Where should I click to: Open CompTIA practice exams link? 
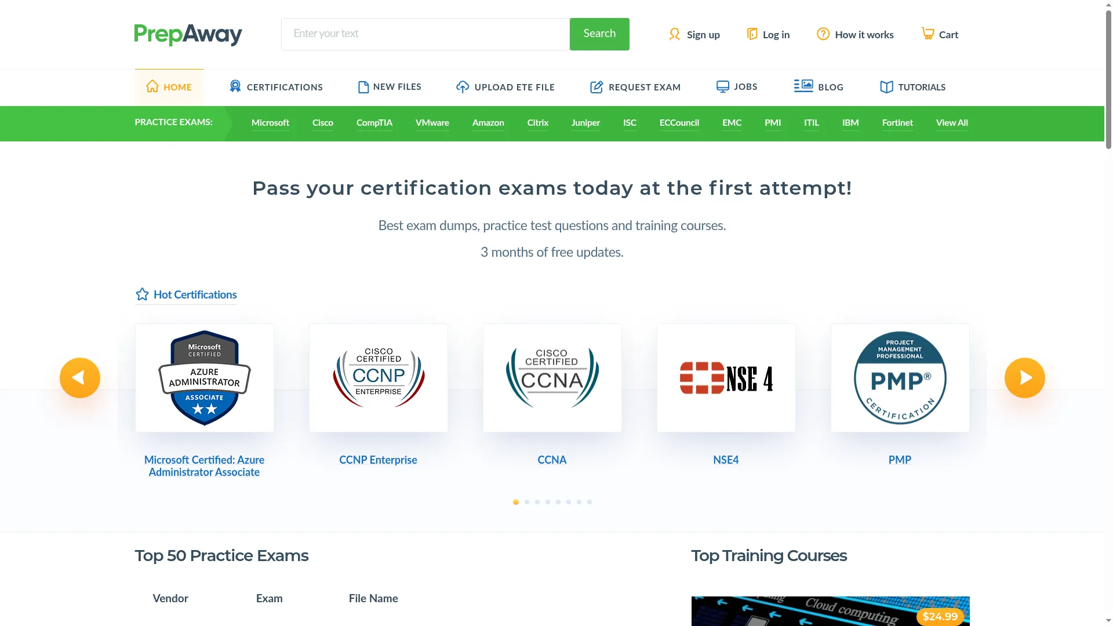374,123
